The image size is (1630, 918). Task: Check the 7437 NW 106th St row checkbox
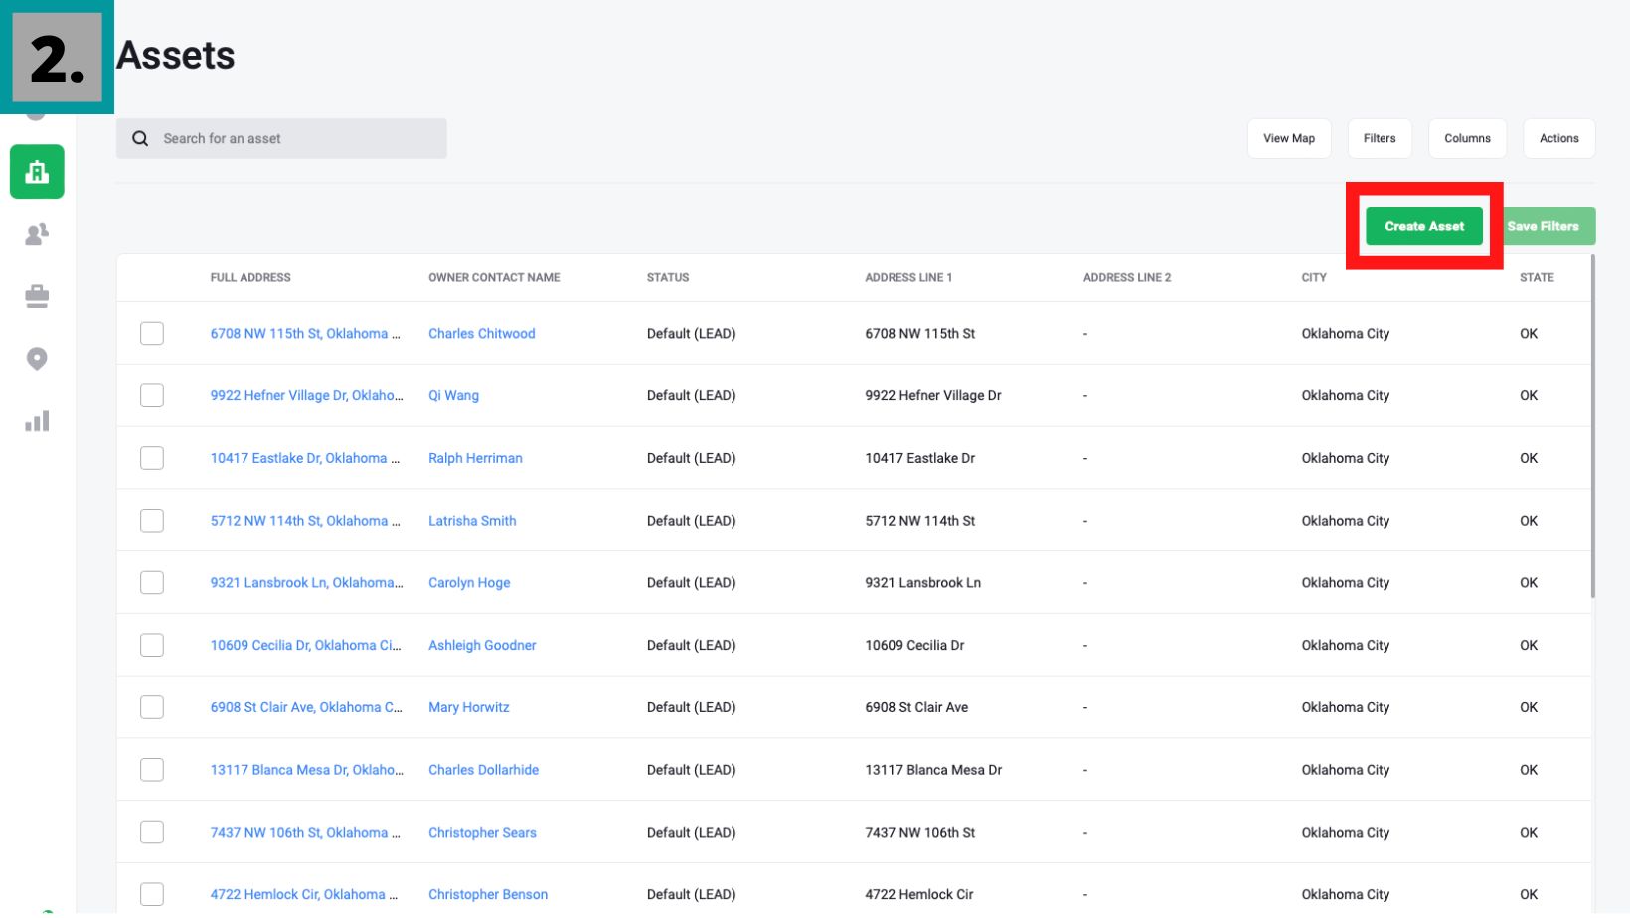tap(152, 833)
